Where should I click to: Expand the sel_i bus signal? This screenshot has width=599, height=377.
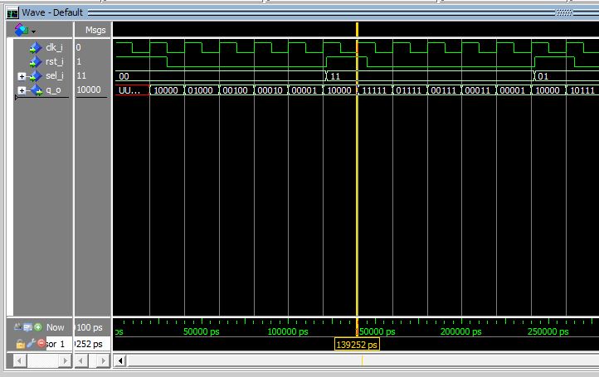[x=22, y=76]
